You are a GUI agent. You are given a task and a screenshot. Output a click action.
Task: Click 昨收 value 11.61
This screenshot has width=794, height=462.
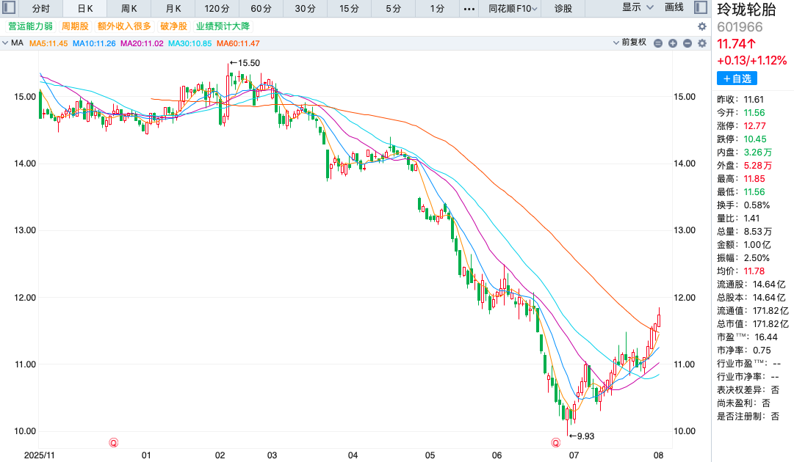point(754,100)
